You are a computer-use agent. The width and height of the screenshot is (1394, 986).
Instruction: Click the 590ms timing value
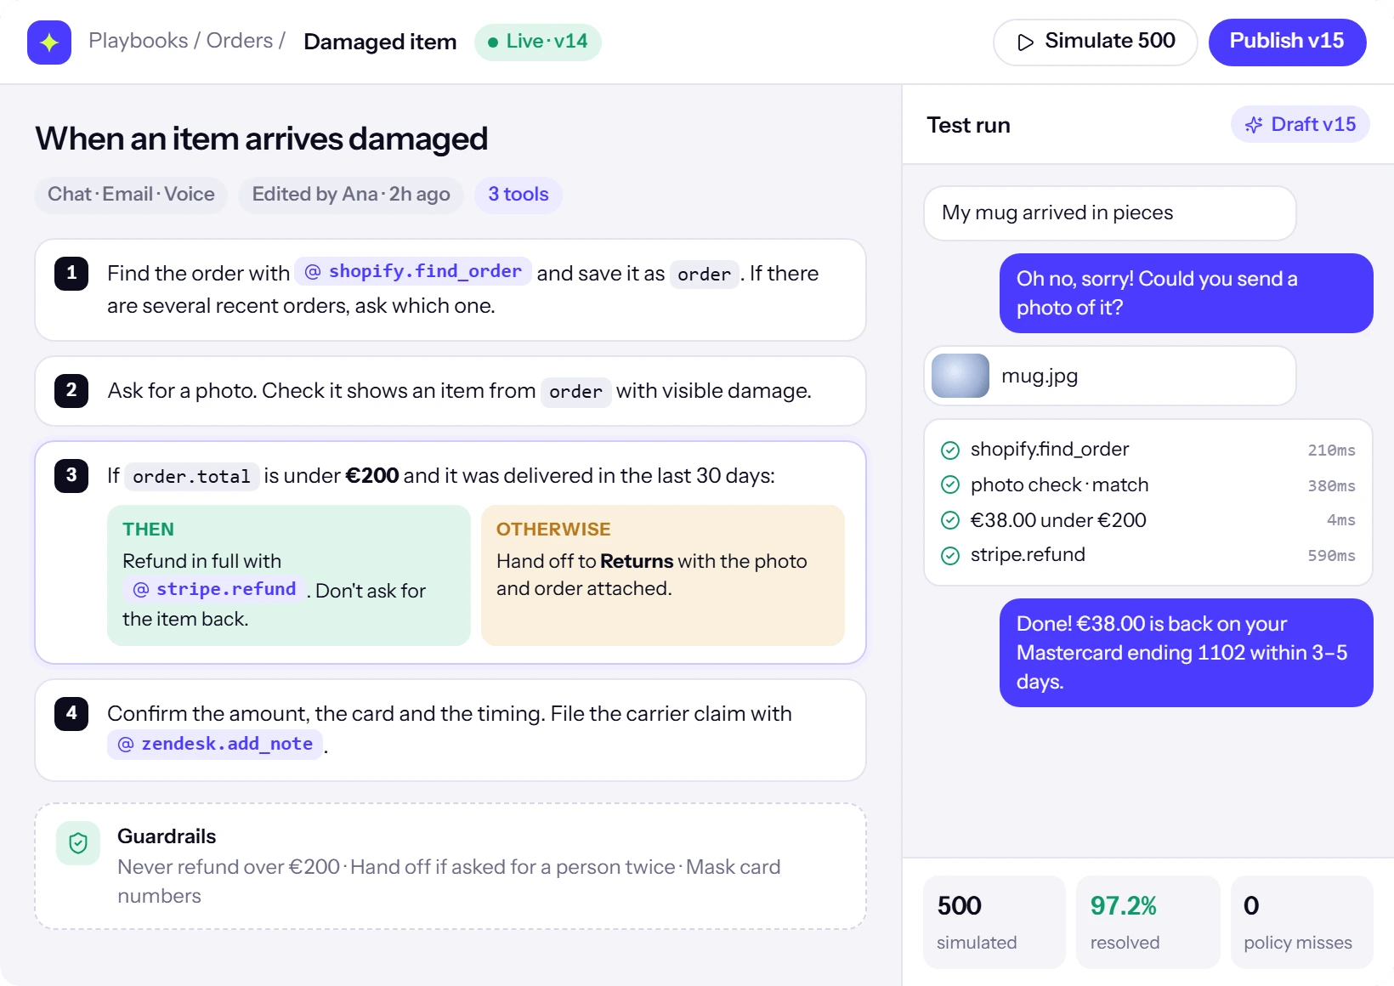pyautogui.click(x=1331, y=556)
